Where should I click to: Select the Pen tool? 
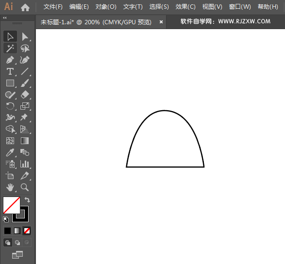pos(10,60)
